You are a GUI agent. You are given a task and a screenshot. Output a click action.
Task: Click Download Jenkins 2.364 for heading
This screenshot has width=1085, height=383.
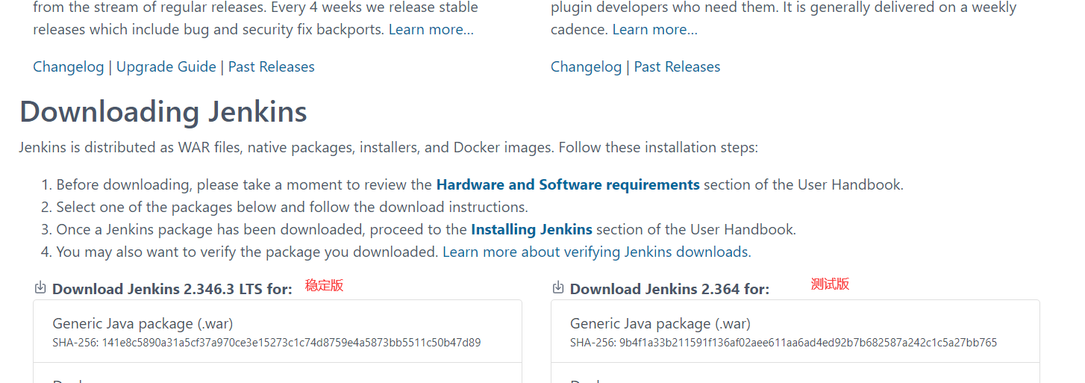pos(669,289)
